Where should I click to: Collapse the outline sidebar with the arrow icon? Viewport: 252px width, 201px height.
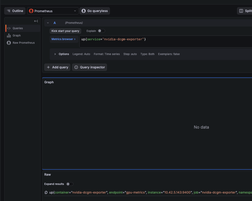pyautogui.click(x=36, y=21)
